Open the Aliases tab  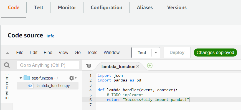[x=145, y=7]
